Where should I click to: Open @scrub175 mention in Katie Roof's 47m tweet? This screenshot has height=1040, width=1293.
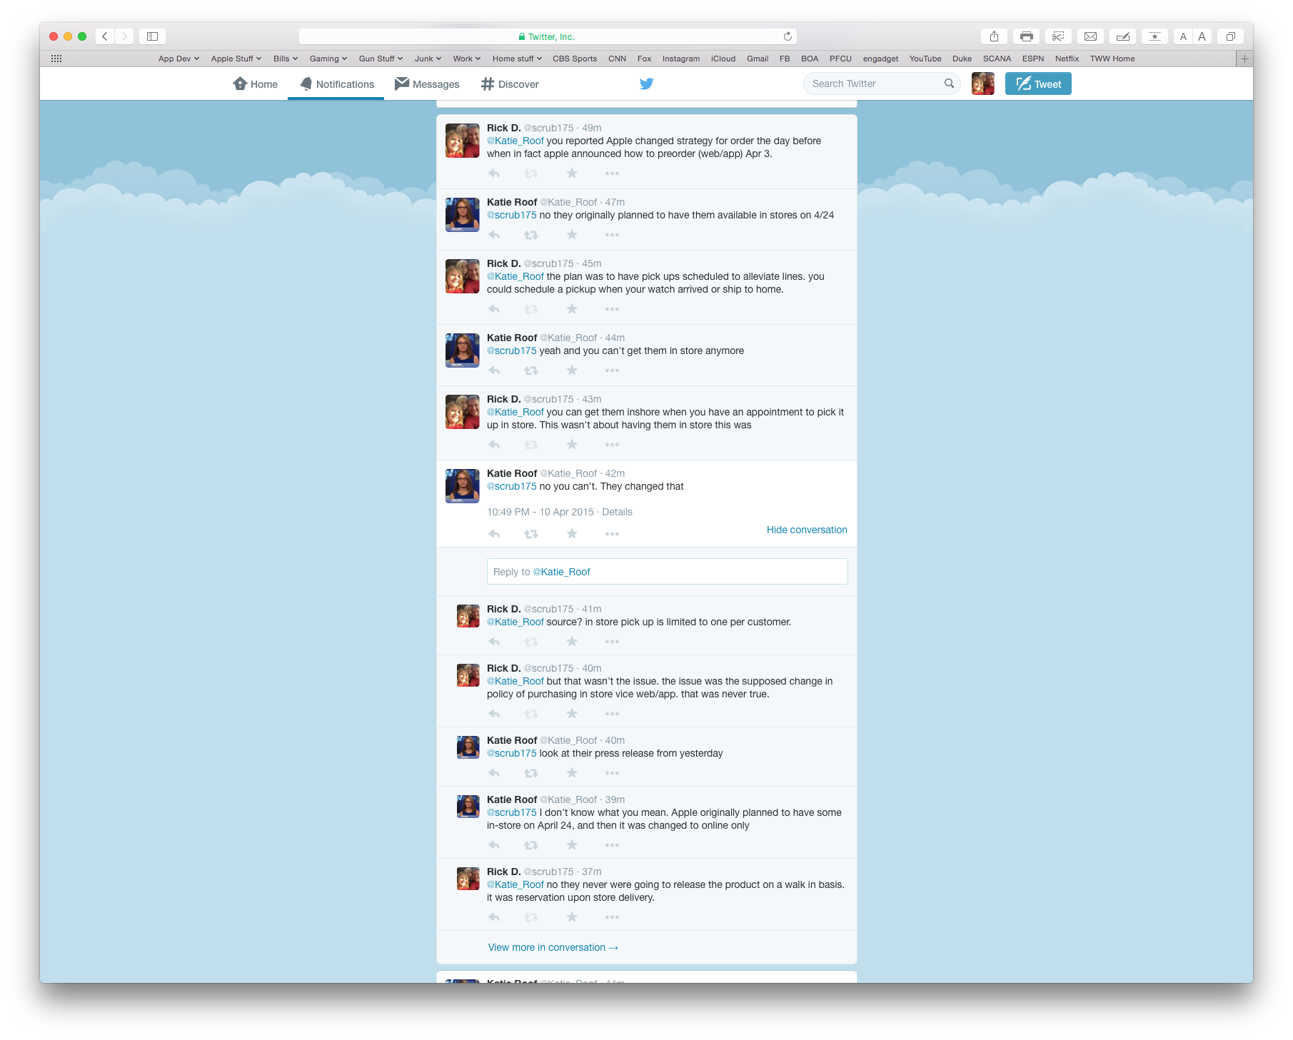(512, 215)
